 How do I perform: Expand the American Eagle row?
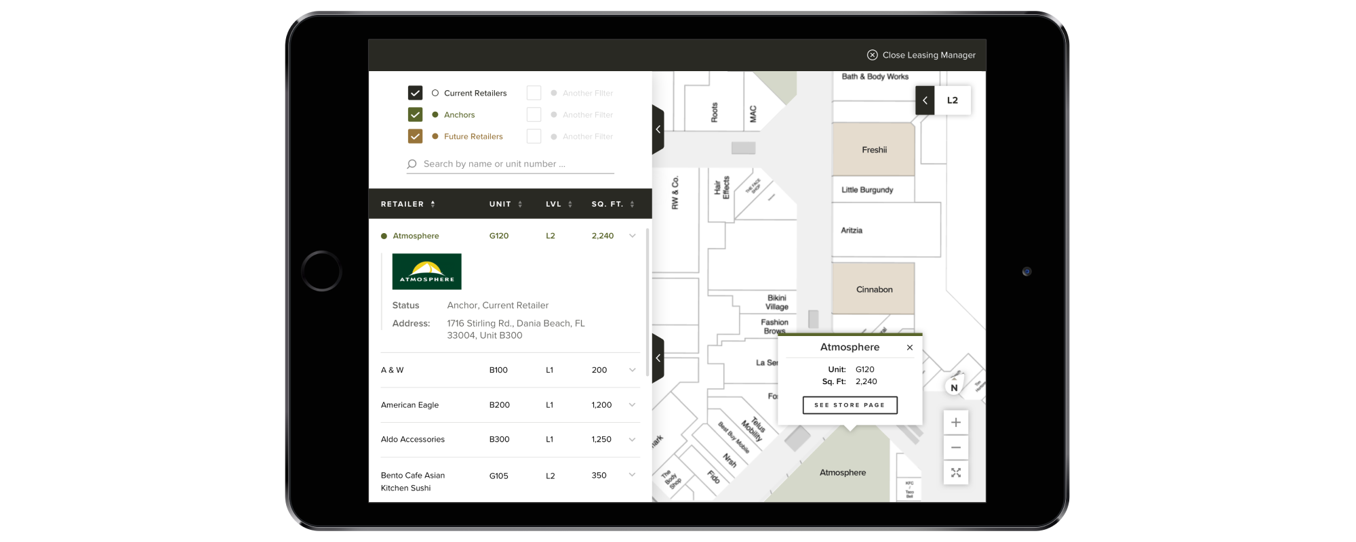click(x=633, y=405)
